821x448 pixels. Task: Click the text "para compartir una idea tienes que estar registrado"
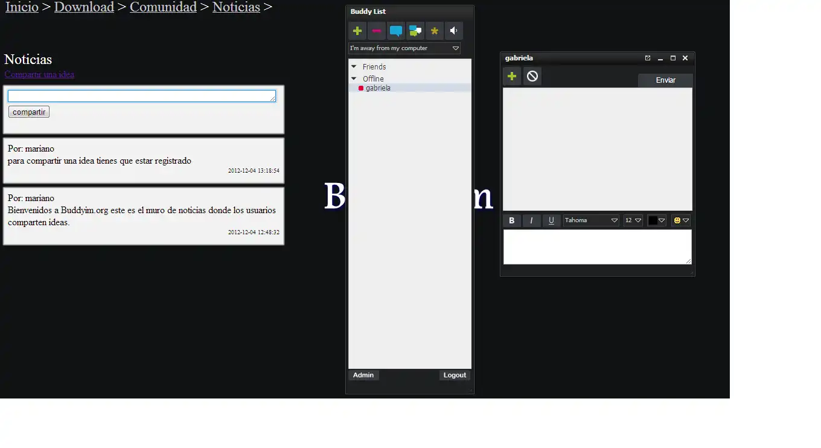pos(100,161)
